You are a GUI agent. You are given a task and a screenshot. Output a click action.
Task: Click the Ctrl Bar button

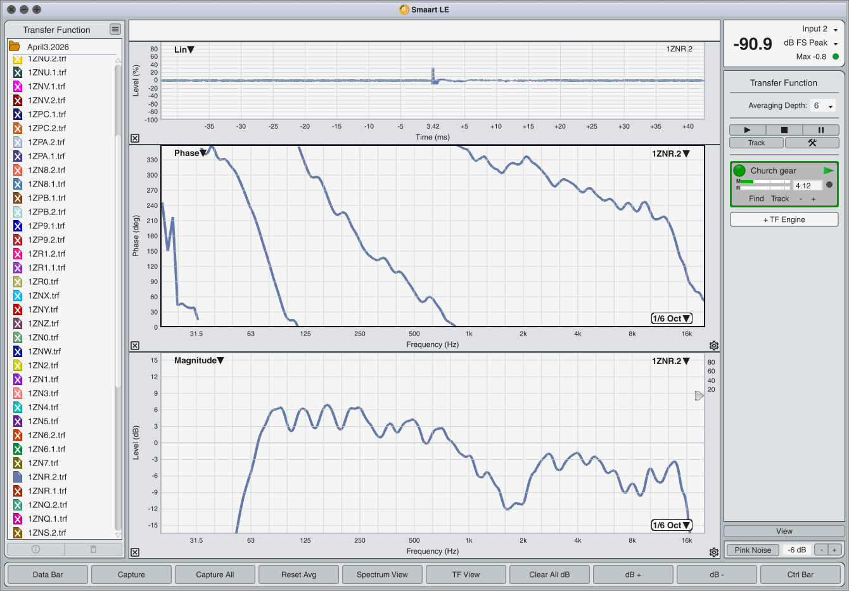pyautogui.click(x=800, y=575)
